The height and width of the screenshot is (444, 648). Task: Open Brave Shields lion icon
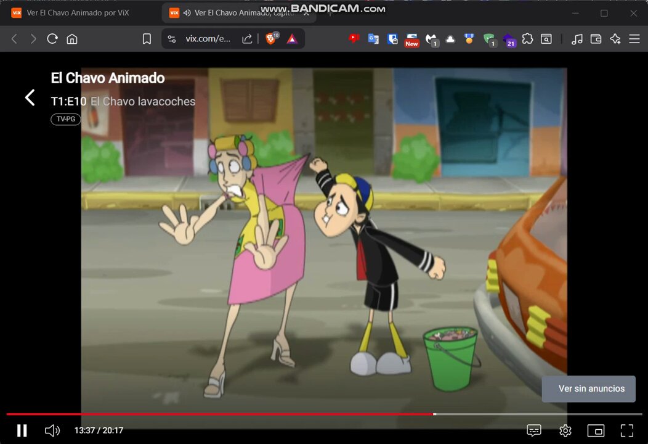(272, 38)
